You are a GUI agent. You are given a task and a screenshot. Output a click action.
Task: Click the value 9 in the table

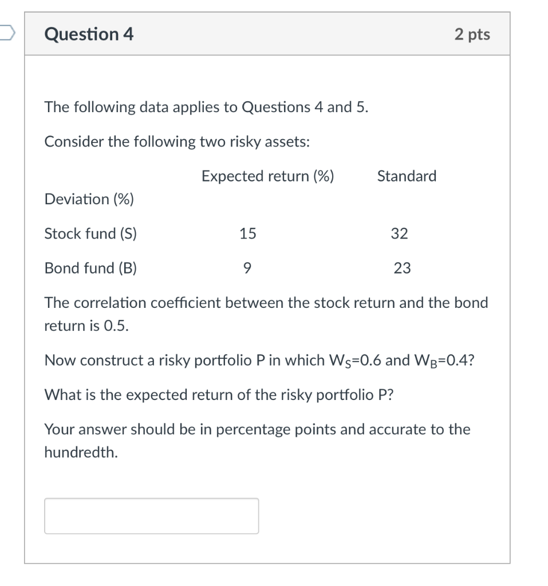pos(247,268)
